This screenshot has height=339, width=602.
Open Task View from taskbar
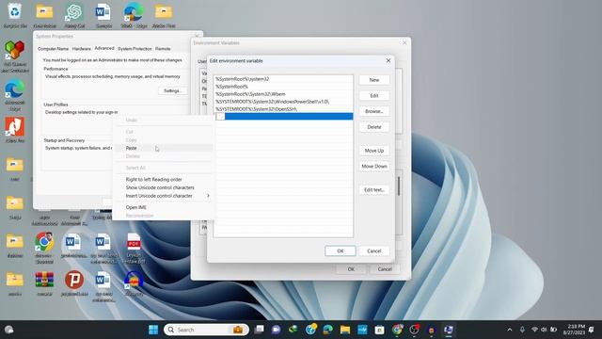[260, 330]
